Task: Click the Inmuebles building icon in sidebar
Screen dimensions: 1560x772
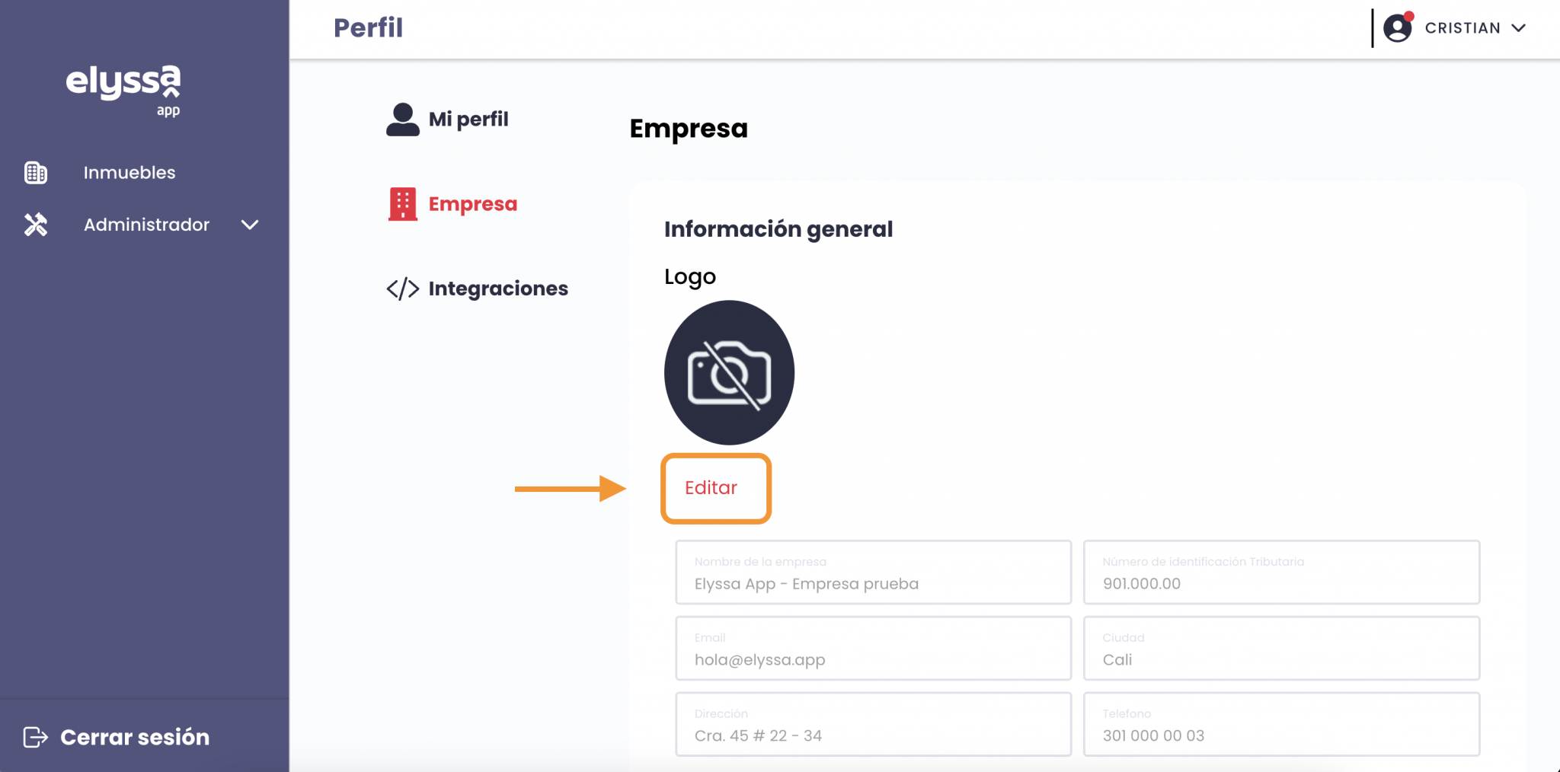Action: [x=34, y=173]
